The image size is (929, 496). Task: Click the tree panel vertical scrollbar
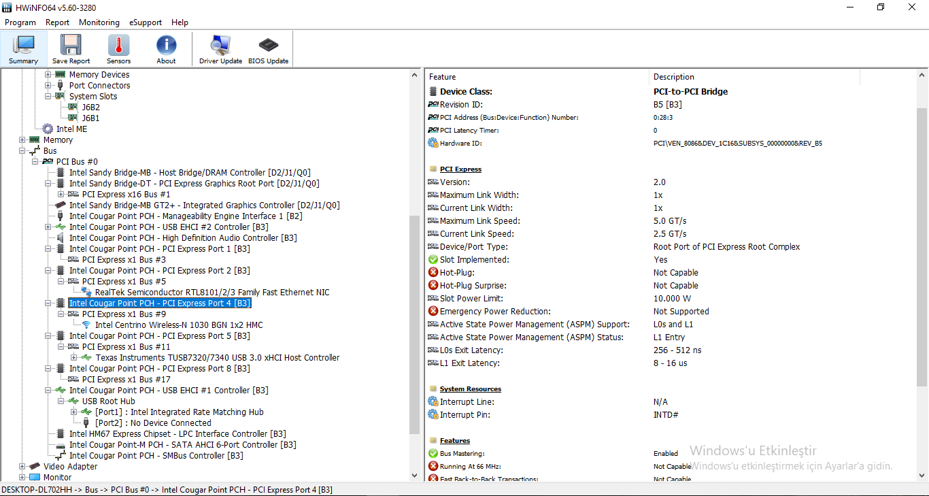[x=415, y=325]
